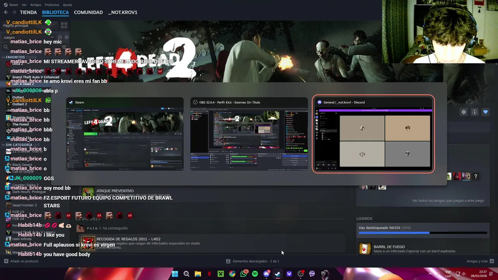This screenshot has width=498, height=280.
Task: Click the ATAQUE PREVENTIVO achievement icon
Action: [88, 192]
